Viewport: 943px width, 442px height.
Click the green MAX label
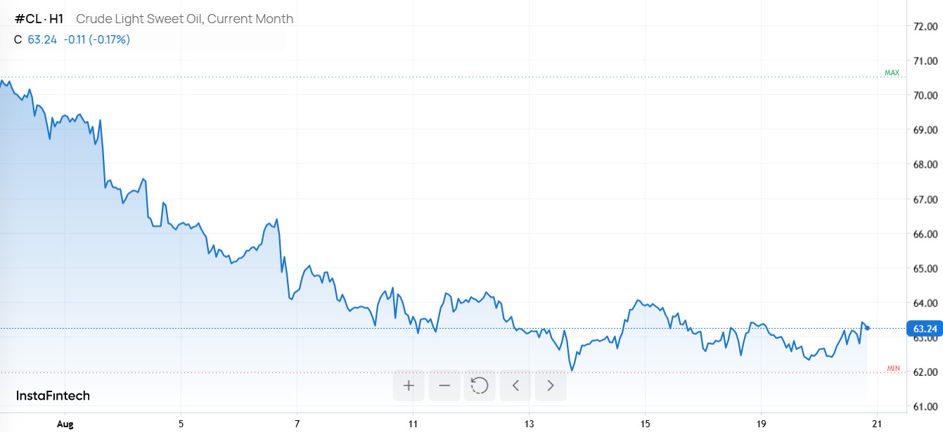(892, 72)
